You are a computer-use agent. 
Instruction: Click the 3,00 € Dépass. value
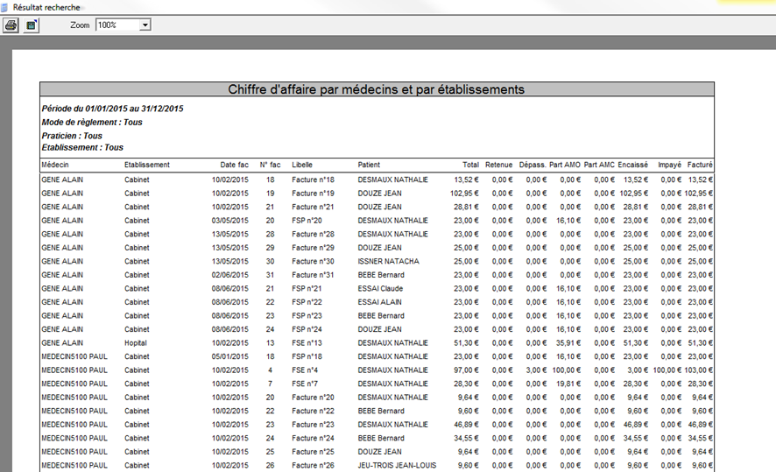(537, 370)
